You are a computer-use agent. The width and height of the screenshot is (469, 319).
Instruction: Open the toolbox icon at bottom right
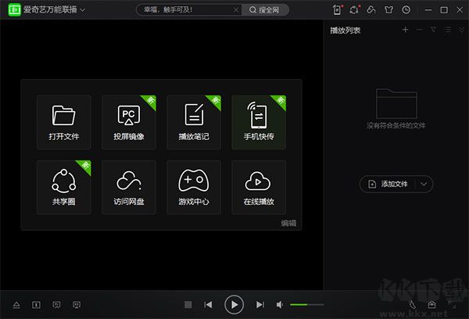click(x=431, y=305)
